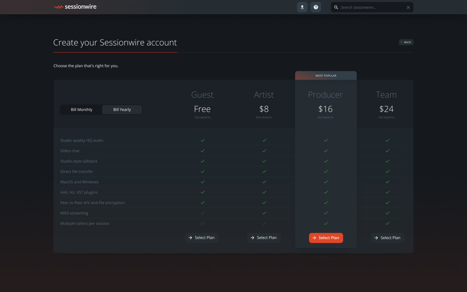
Task: Switch billing to Bill Yearly
Action: pos(122,110)
